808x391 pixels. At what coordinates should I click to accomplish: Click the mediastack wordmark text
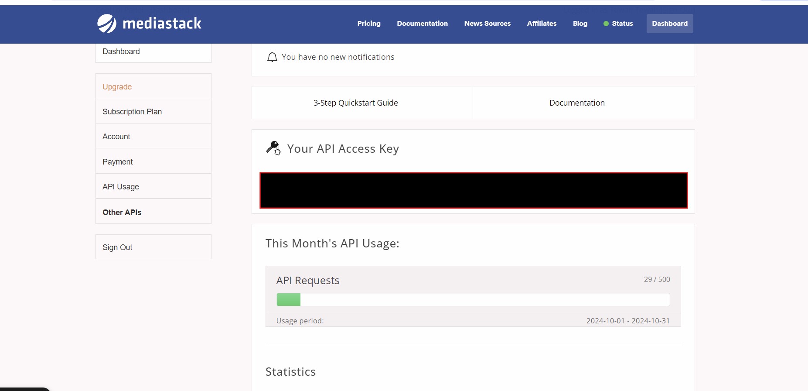click(162, 24)
